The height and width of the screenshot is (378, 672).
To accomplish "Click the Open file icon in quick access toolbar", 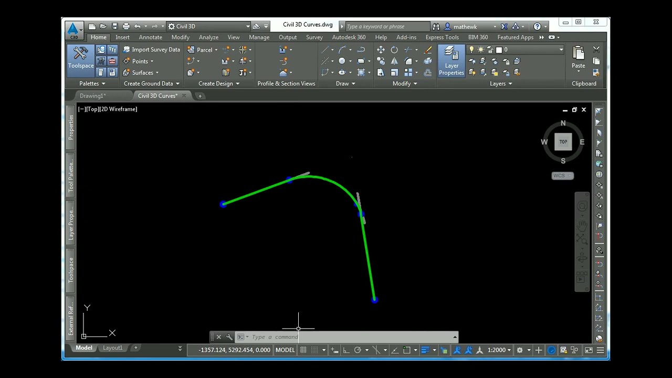I will pyautogui.click(x=103, y=26).
